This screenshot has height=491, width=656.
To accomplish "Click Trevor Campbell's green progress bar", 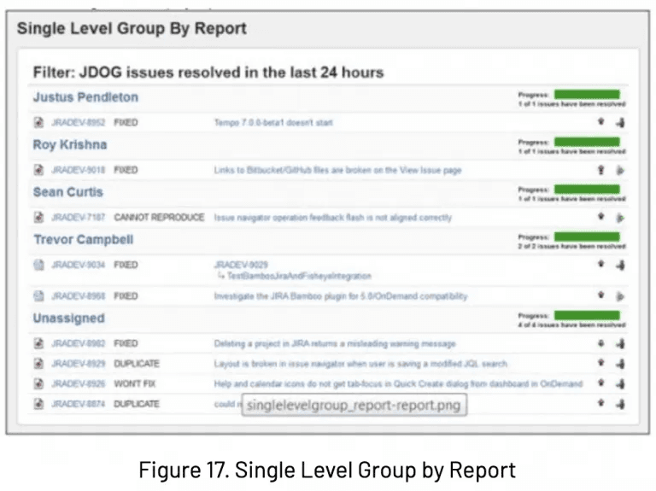I will coord(587,237).
